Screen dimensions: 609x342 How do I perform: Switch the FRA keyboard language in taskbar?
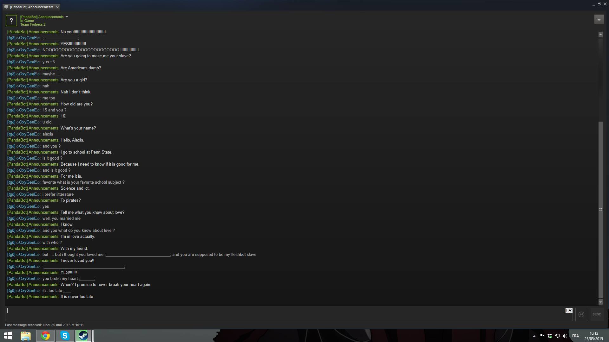575,336
